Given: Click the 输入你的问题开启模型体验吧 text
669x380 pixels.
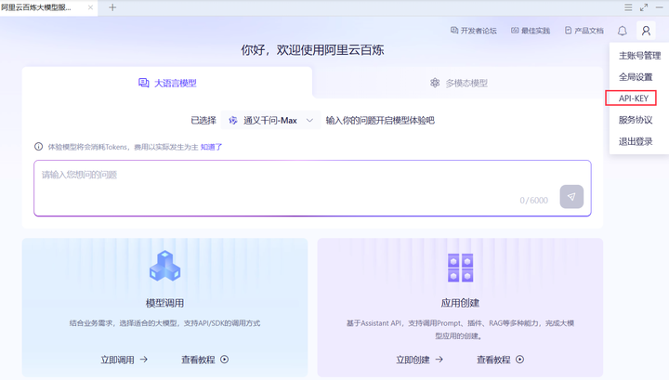Looking at the screenshot, I should (x=380, y=121).
